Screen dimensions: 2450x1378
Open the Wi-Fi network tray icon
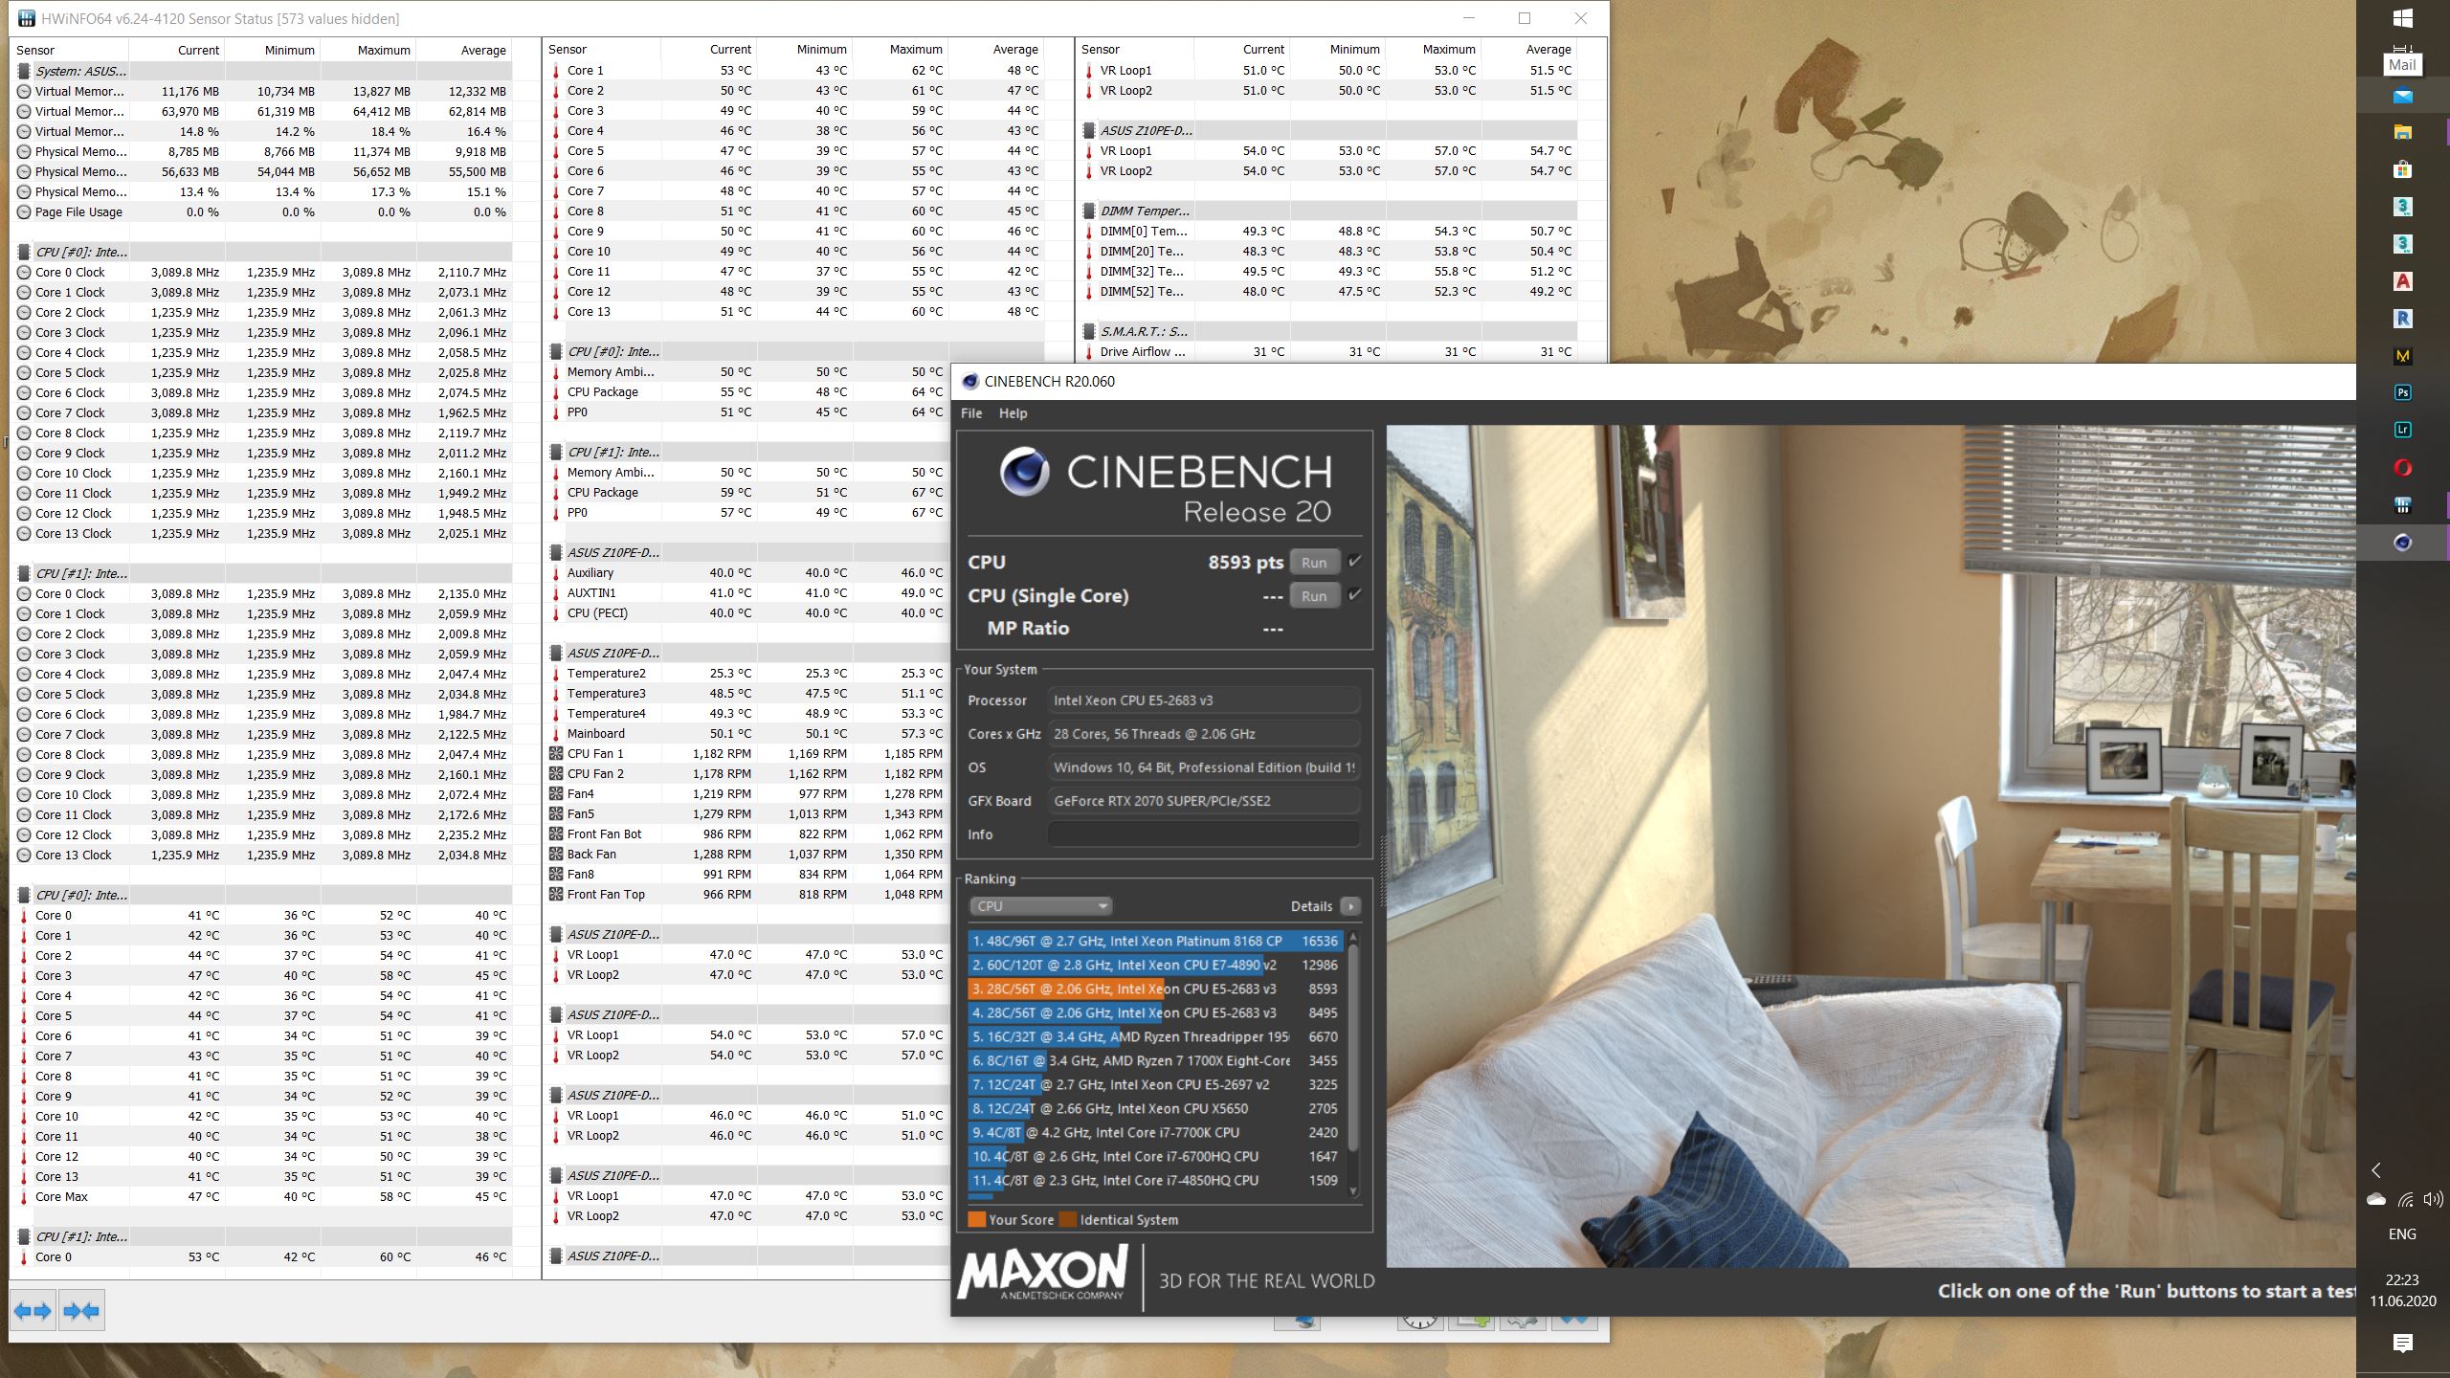click(2406, 1199)
